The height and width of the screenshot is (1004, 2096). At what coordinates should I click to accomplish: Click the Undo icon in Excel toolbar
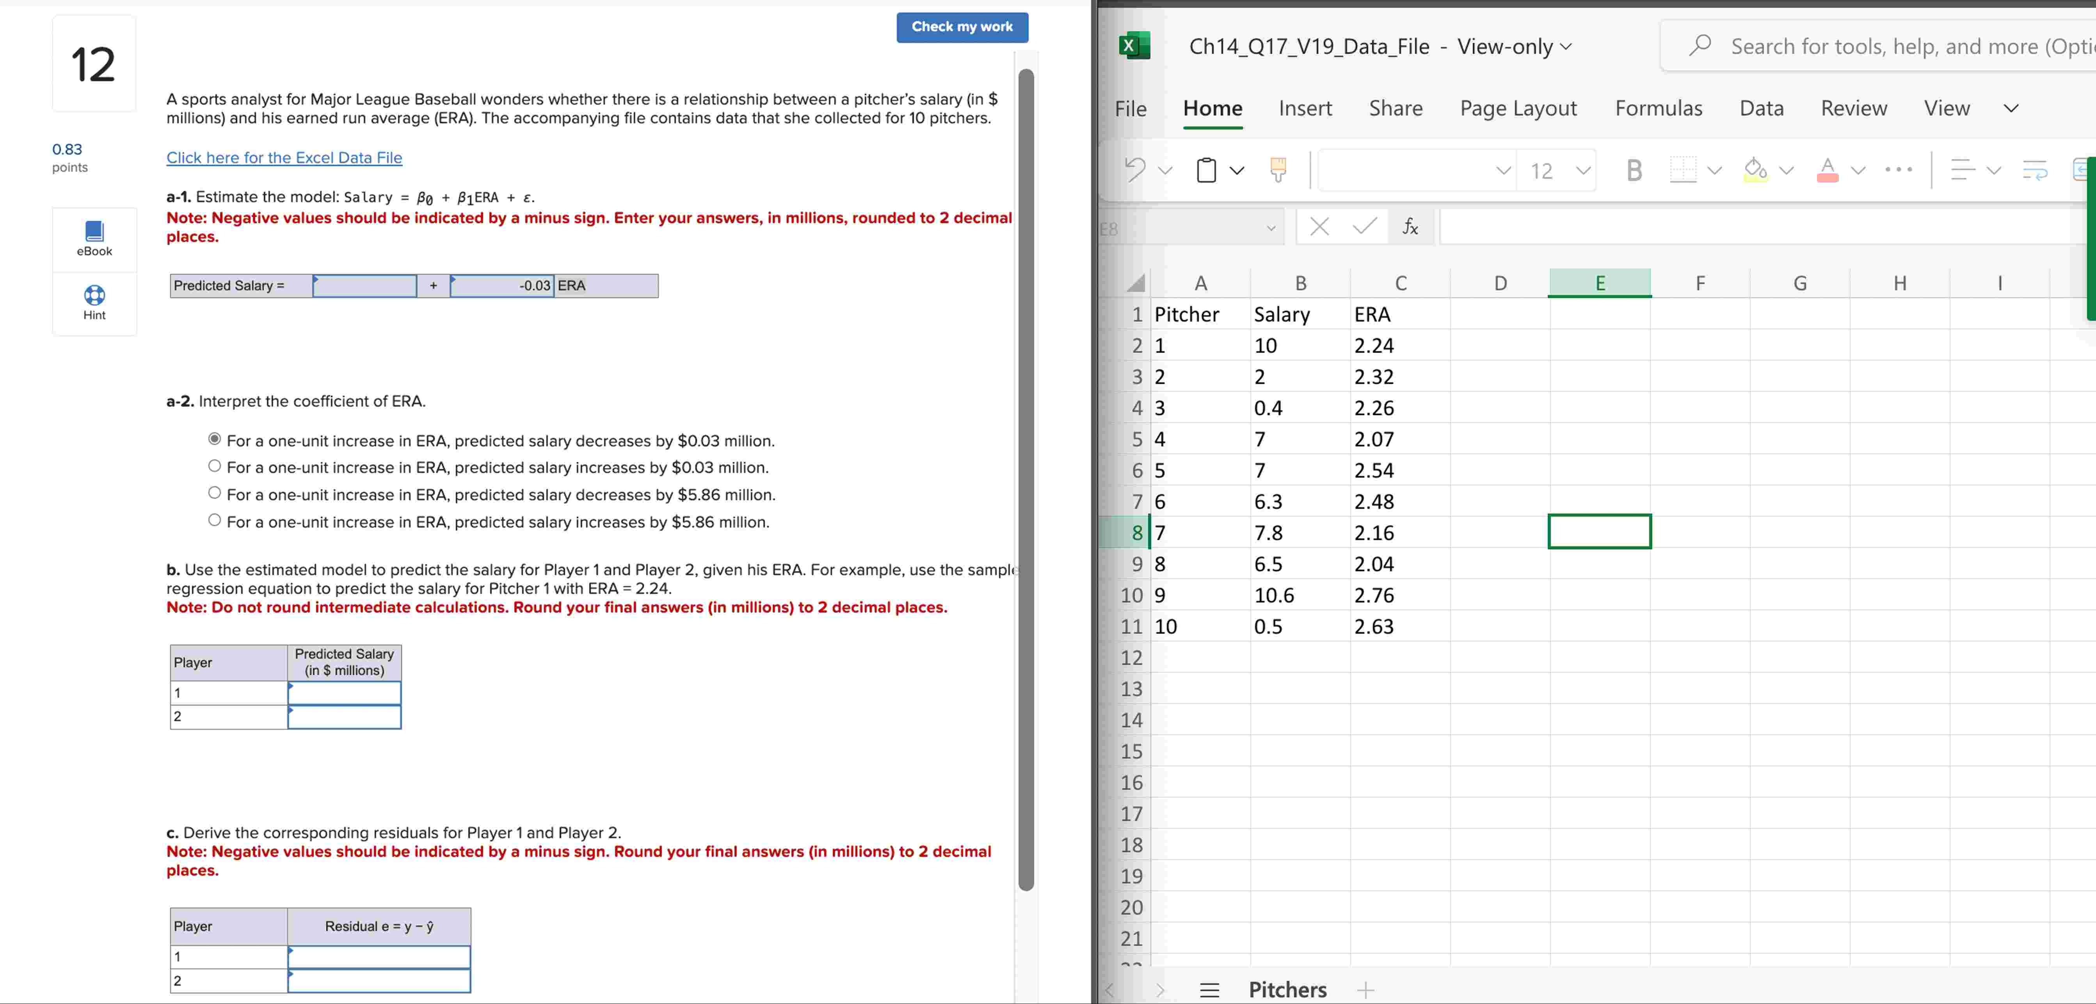[x=1135, y=169]
